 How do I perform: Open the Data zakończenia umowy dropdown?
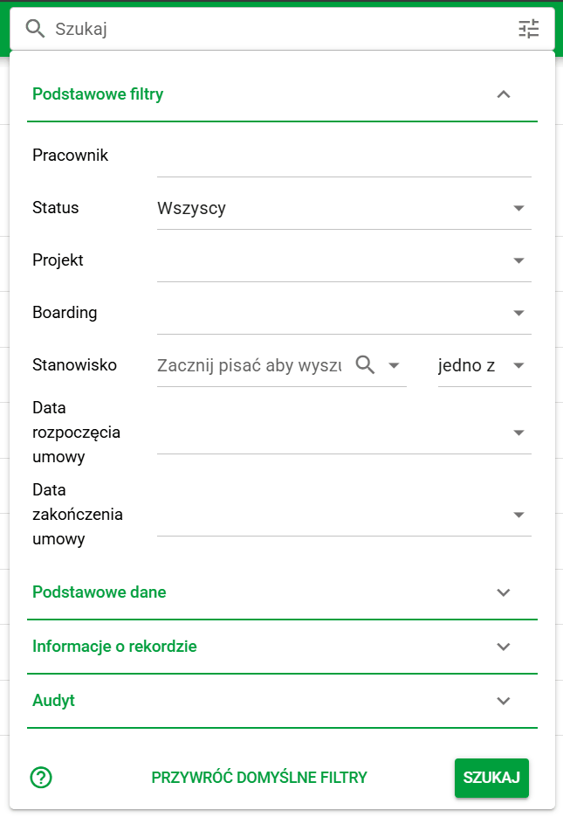click(x=518, y=514)
